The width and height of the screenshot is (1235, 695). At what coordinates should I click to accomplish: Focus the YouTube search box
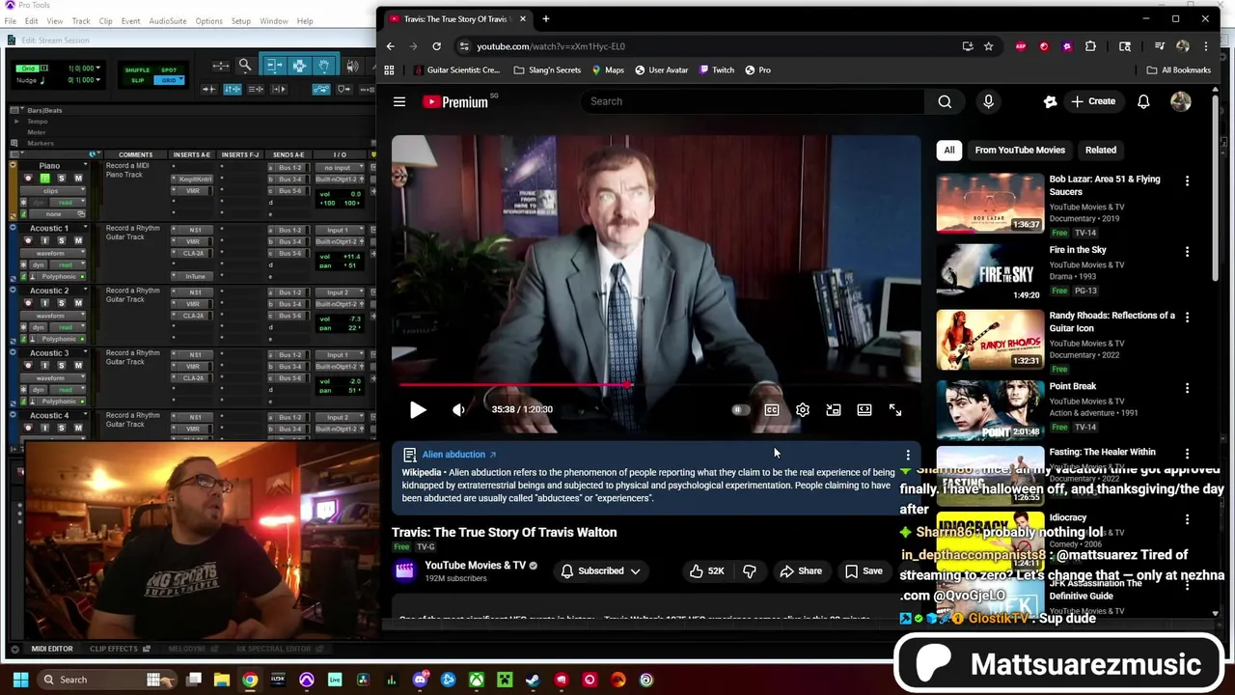tap(752, 101)
